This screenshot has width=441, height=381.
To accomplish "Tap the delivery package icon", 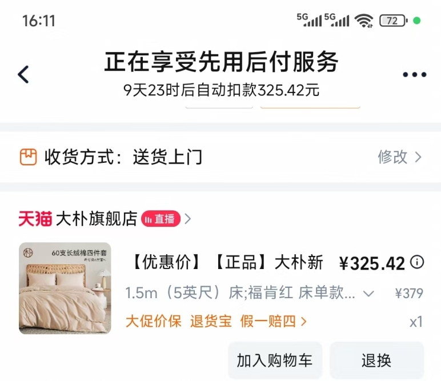I will click(28, 157).
